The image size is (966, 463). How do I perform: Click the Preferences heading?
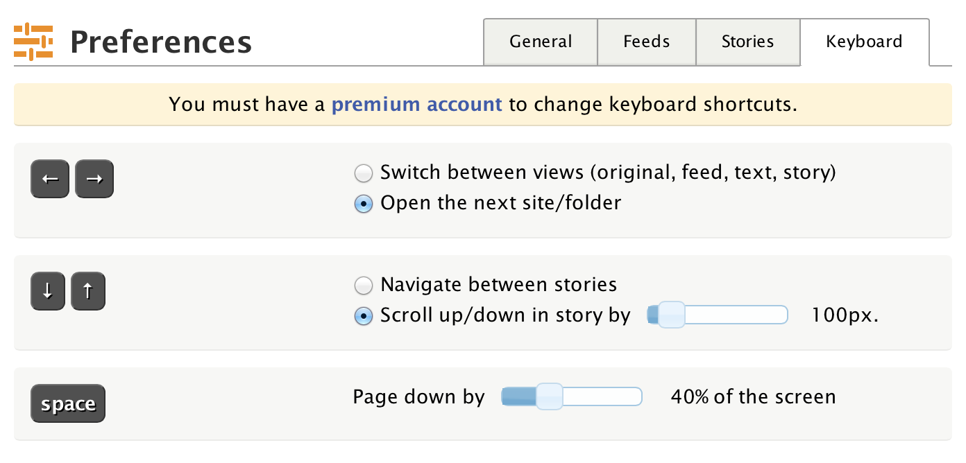160,42
